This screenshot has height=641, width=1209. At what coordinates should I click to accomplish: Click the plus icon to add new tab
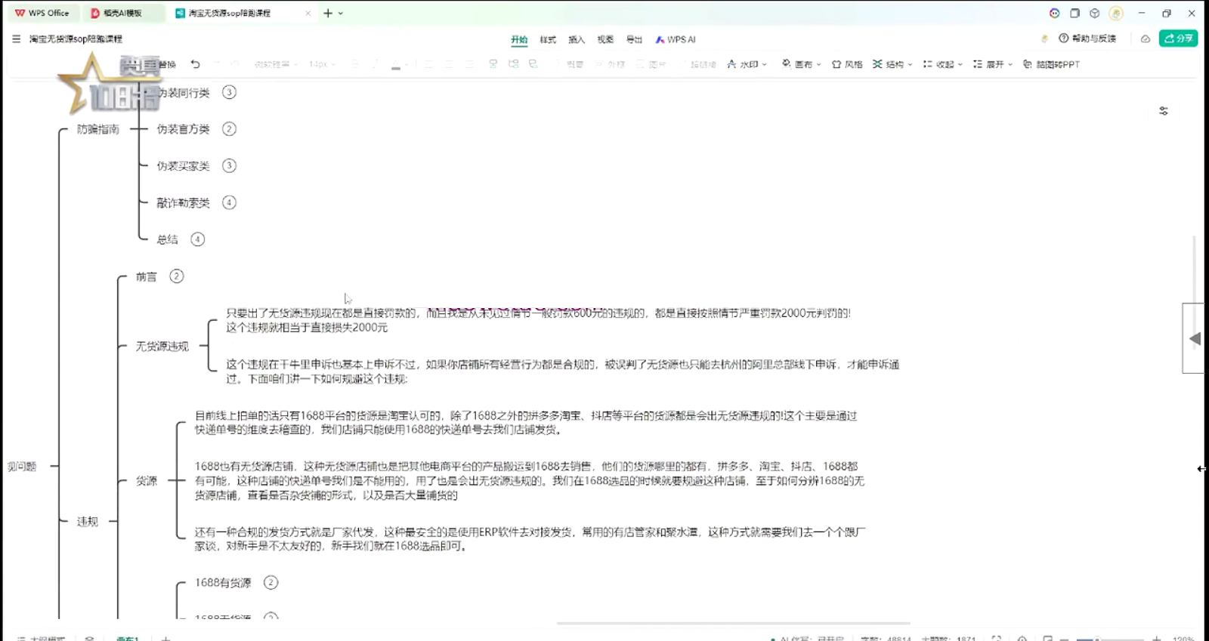pyautogui.click(x=327, y=13)
